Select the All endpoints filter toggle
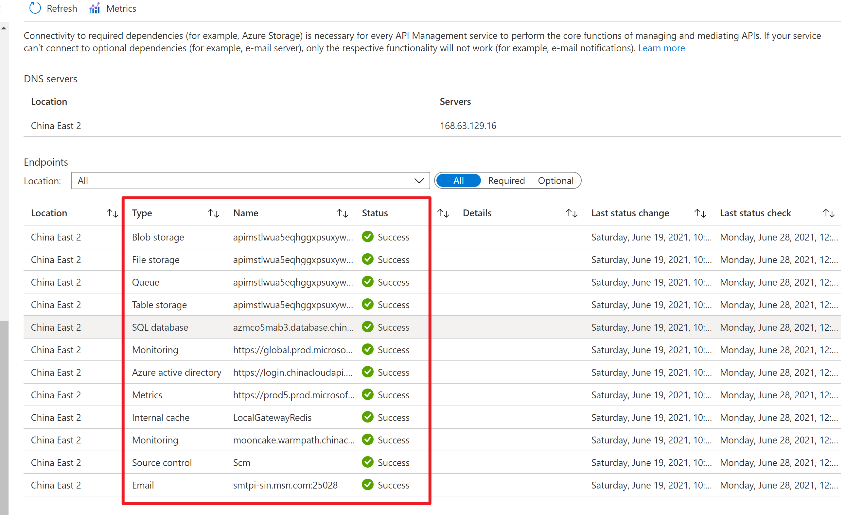This screenshot has height=515, width=846. [458, 181]
